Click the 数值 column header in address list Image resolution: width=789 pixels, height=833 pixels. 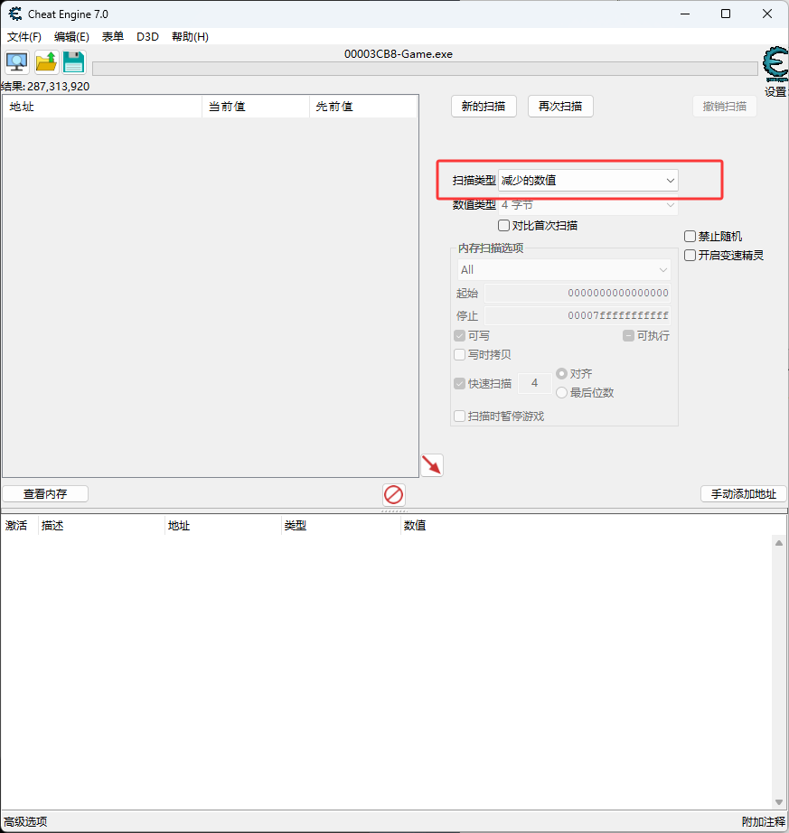tap(415, 526)
